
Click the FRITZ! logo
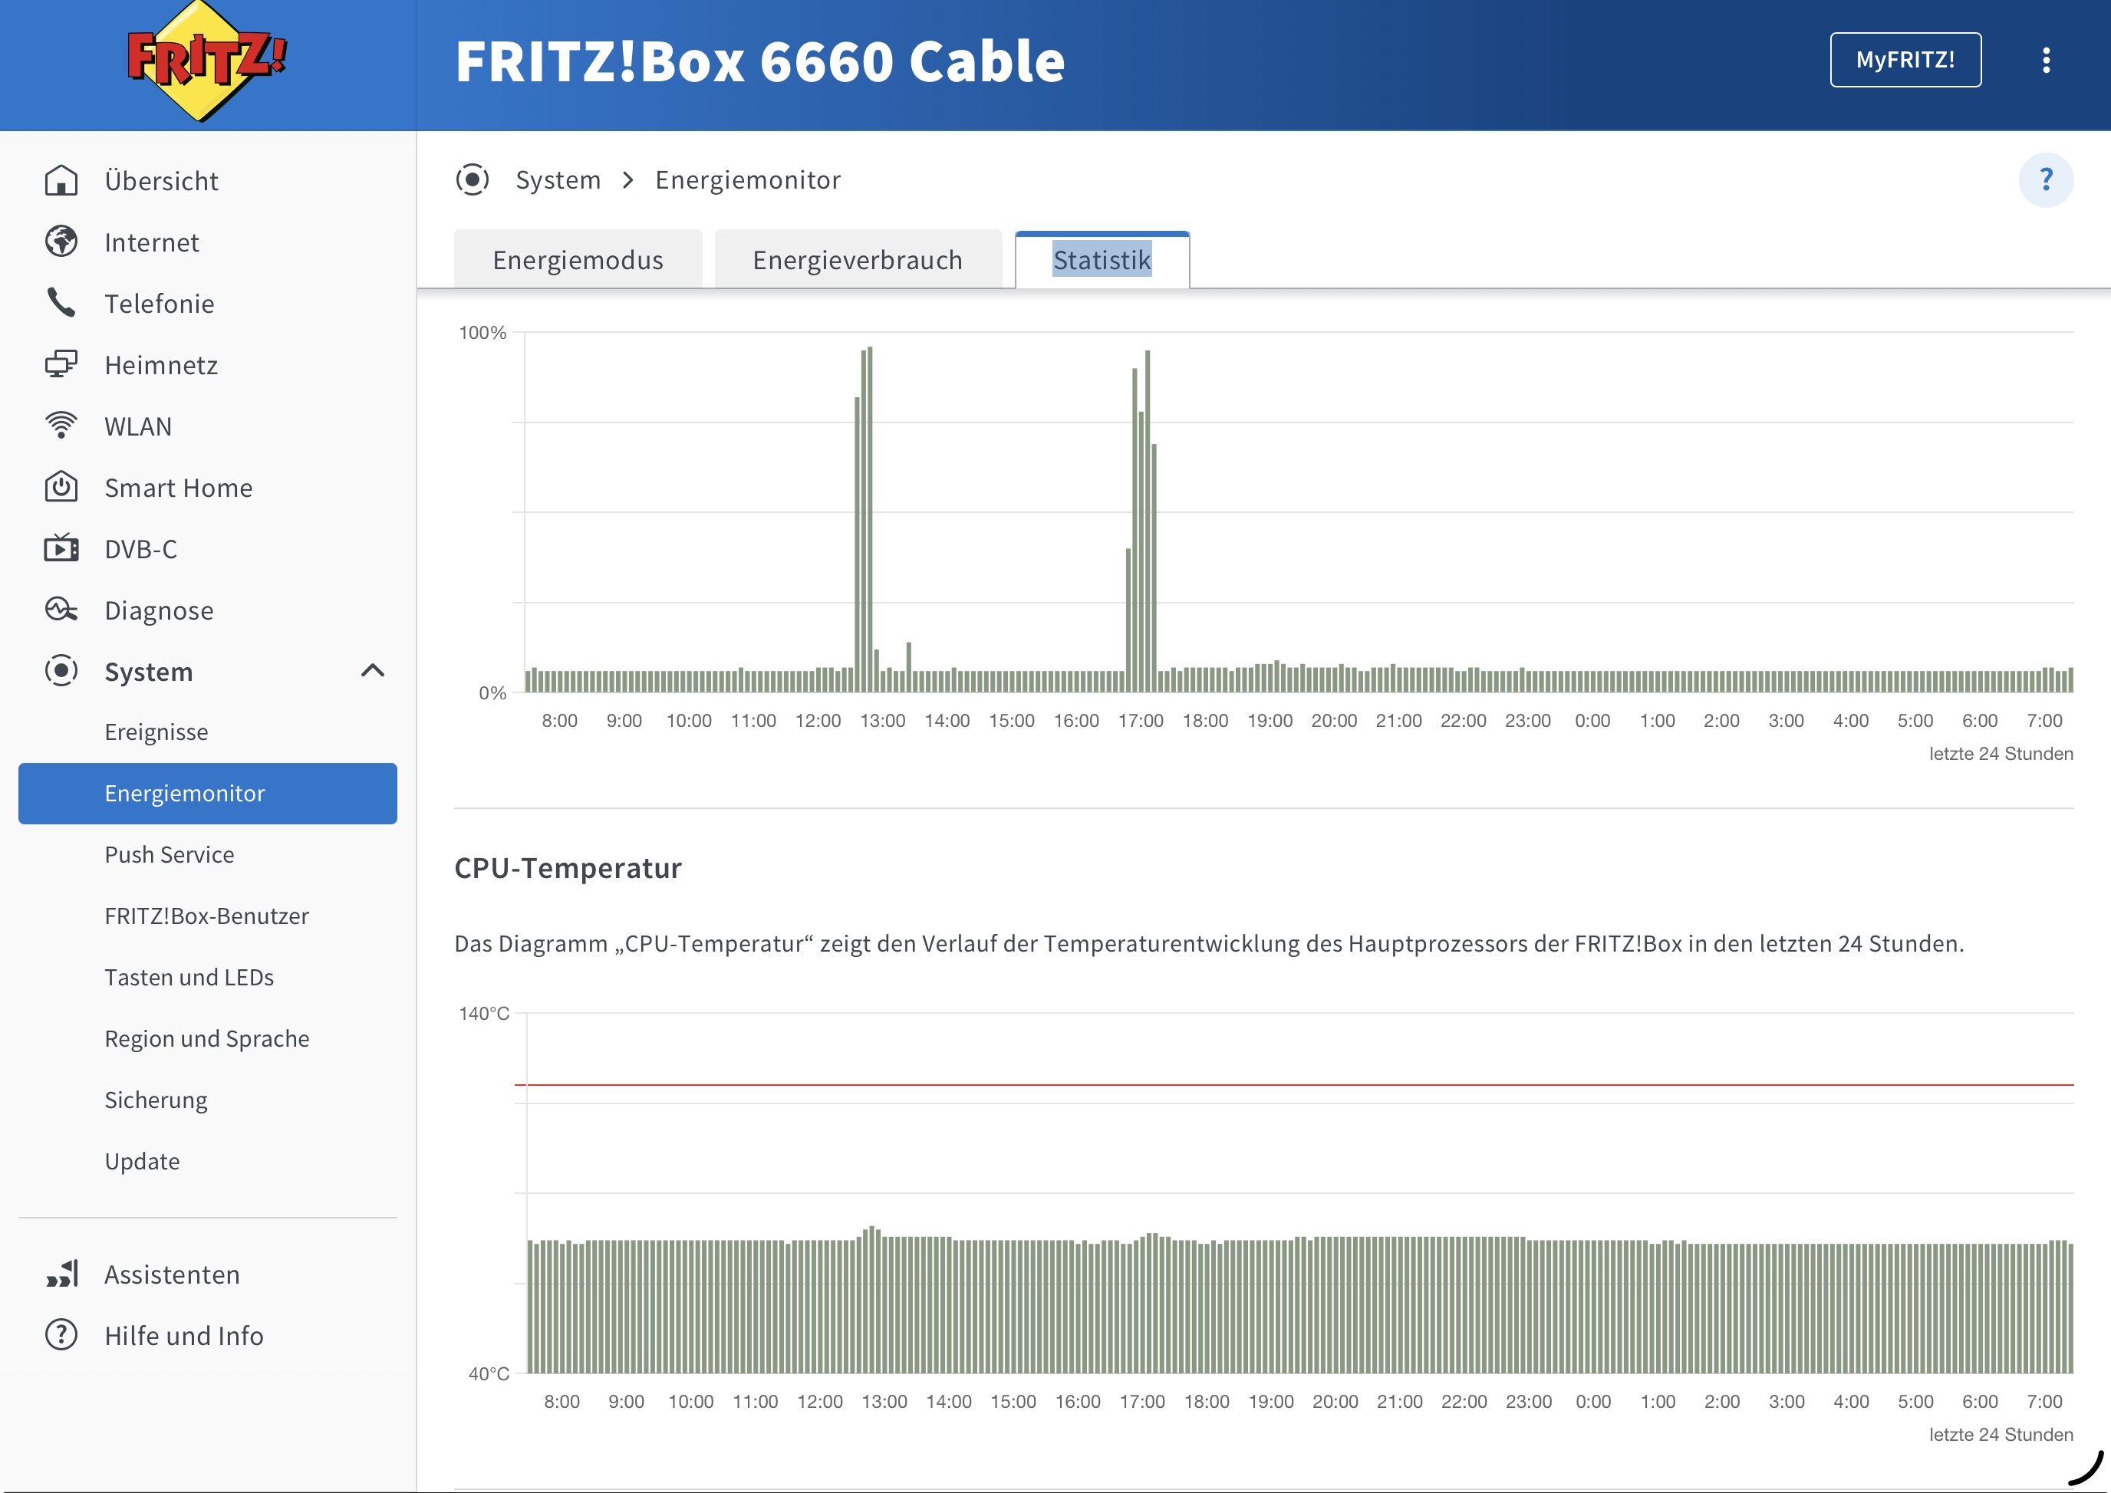click(207, 61)
